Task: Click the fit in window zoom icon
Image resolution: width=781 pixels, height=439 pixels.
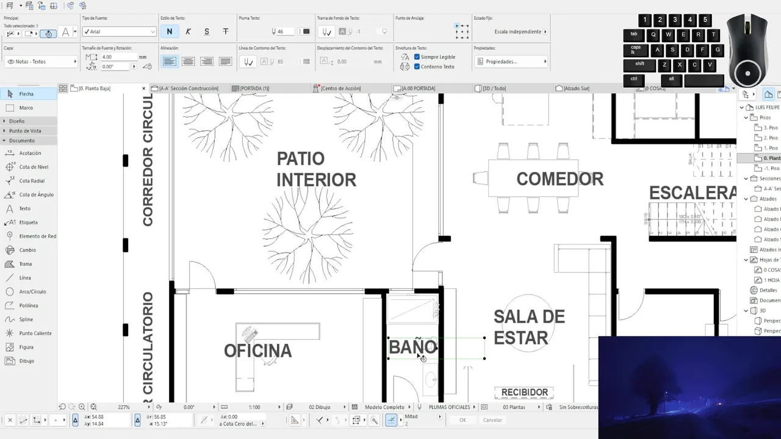Action: [x=93, y=407]
